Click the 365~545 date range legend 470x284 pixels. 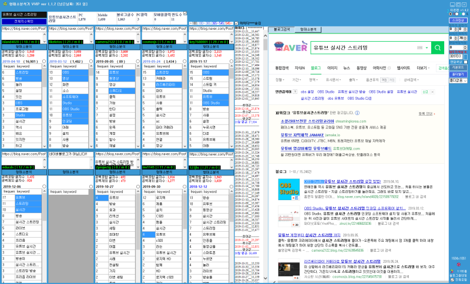(218, 23)
